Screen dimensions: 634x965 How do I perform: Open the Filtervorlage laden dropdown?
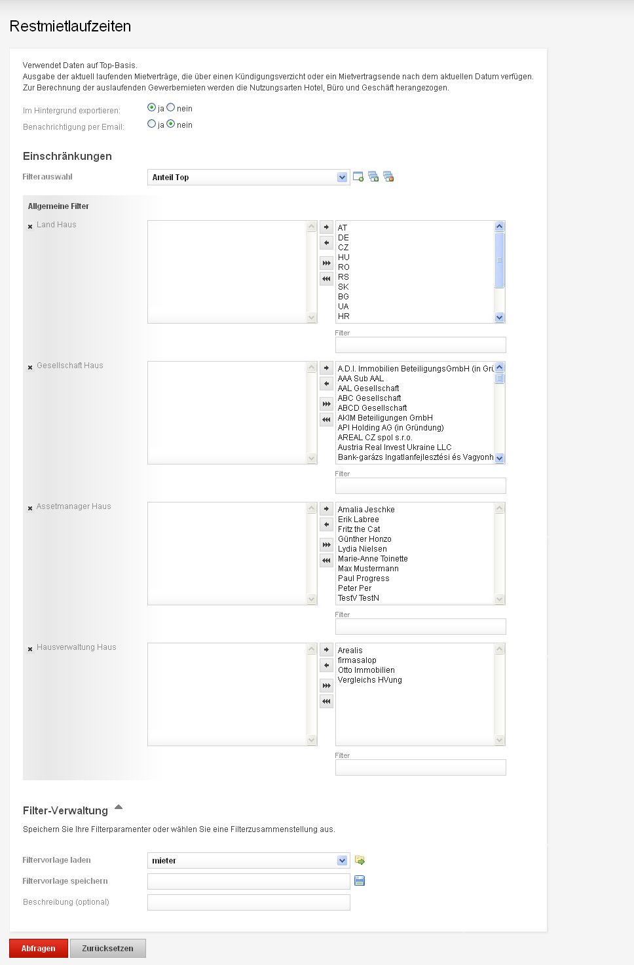[248, 861]
